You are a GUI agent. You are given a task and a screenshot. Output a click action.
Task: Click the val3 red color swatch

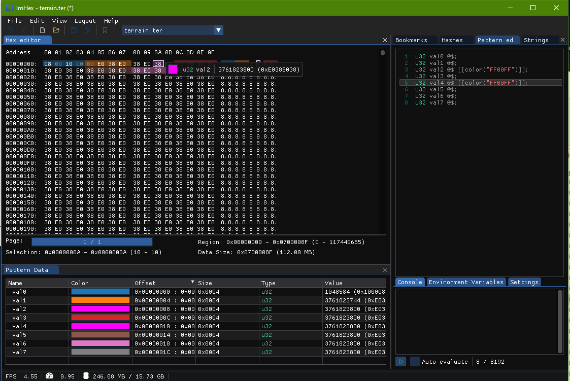[x=100, y=318]
